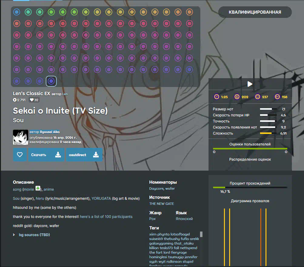Screen dimensions: 304x267
Task: Open Ryuusei Aika's avatar thumbnail
Action: [21, 137]
